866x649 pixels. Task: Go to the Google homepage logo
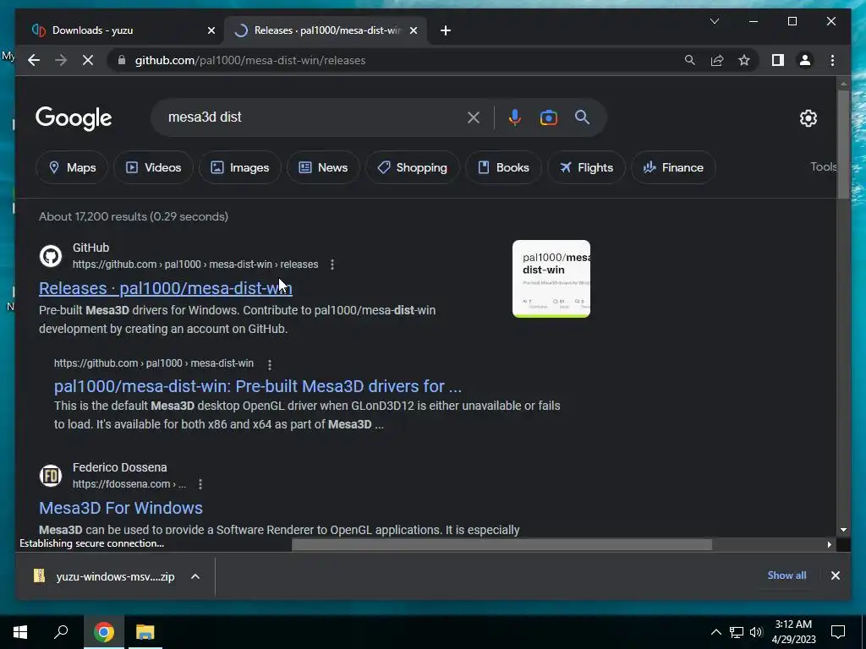74,118
